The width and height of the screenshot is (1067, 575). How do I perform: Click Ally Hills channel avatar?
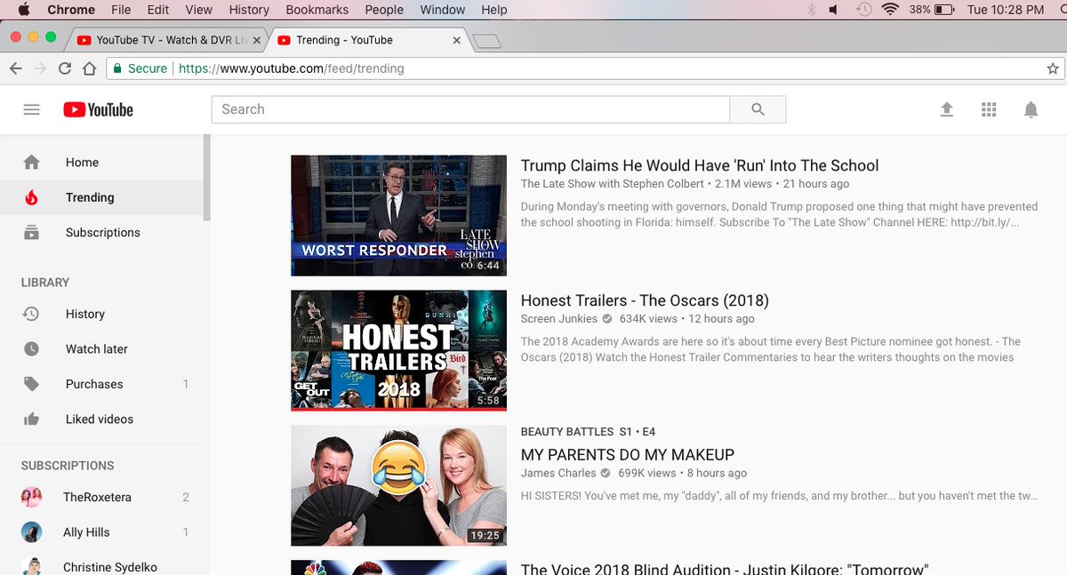pyautogui.click(x=31, y=532)
